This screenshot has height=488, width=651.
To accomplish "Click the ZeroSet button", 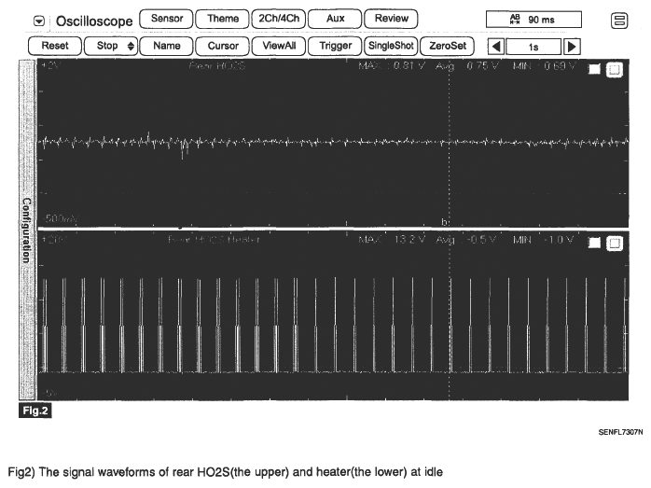I will pos(448,45).
